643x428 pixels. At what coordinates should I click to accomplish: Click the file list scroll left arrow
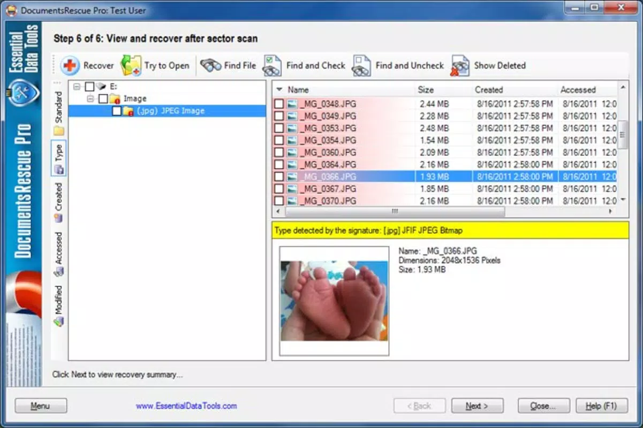(278, 211)
